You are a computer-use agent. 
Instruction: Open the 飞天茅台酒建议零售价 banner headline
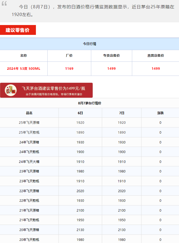[x=53, y=88]
